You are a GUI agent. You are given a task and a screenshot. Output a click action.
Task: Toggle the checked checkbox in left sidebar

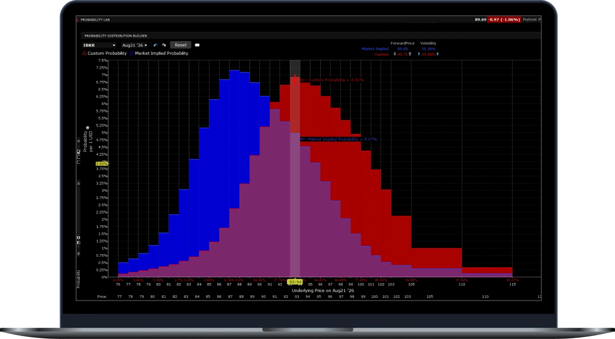point(78,152)
